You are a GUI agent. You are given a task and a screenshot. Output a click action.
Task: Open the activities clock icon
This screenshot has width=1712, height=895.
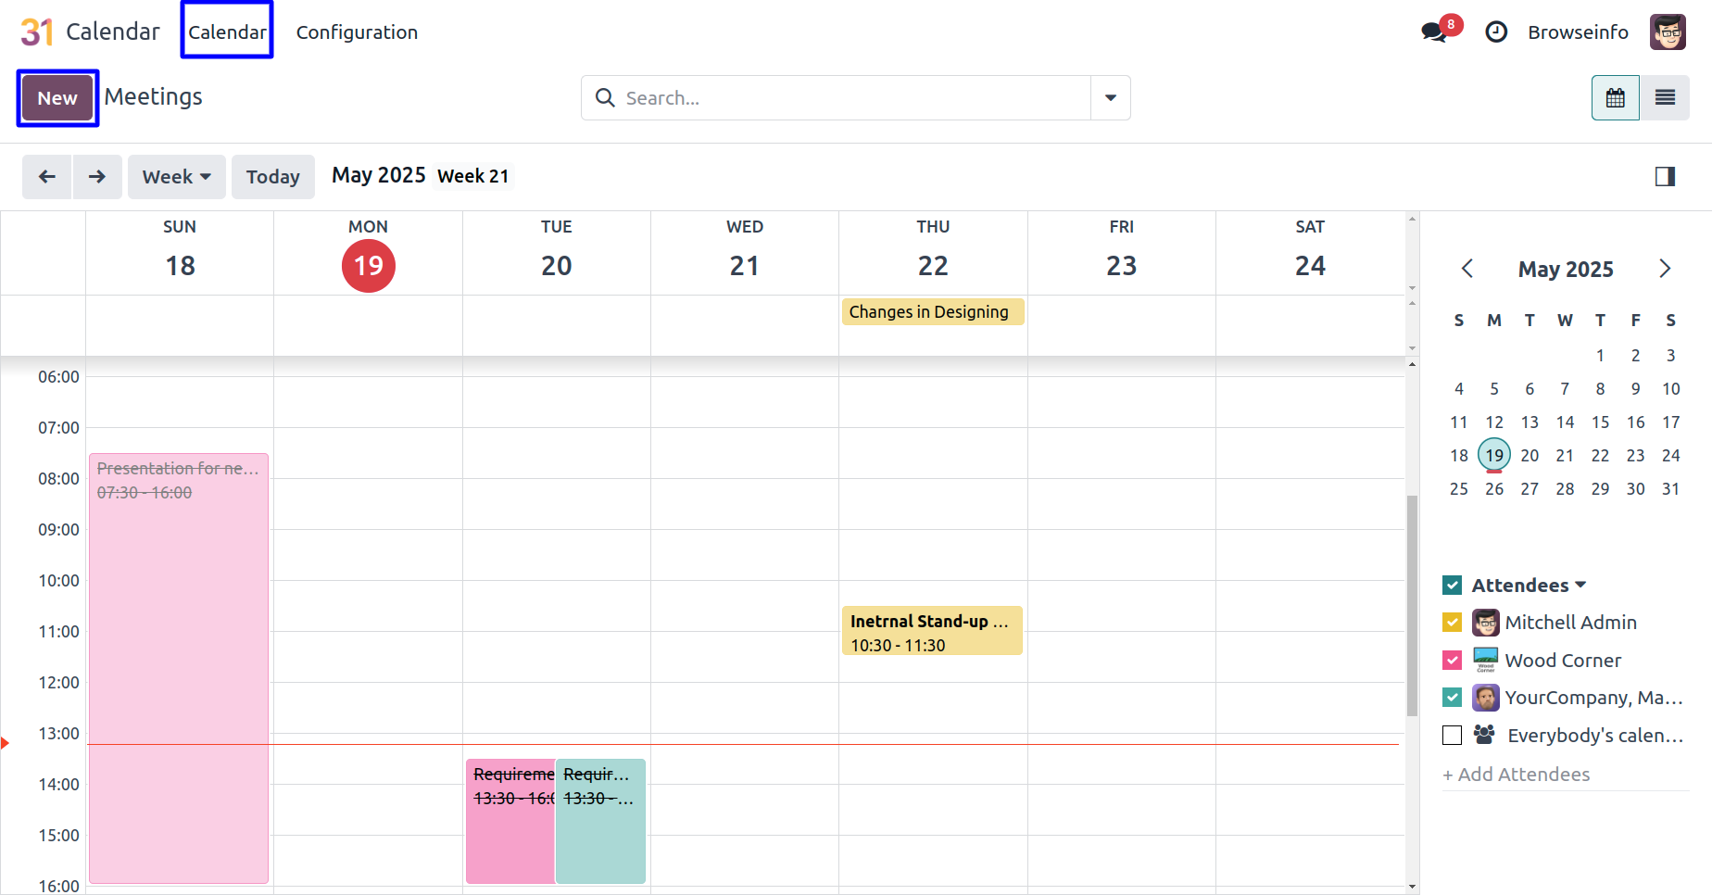pyautogui.click(x=1495, y=32)
